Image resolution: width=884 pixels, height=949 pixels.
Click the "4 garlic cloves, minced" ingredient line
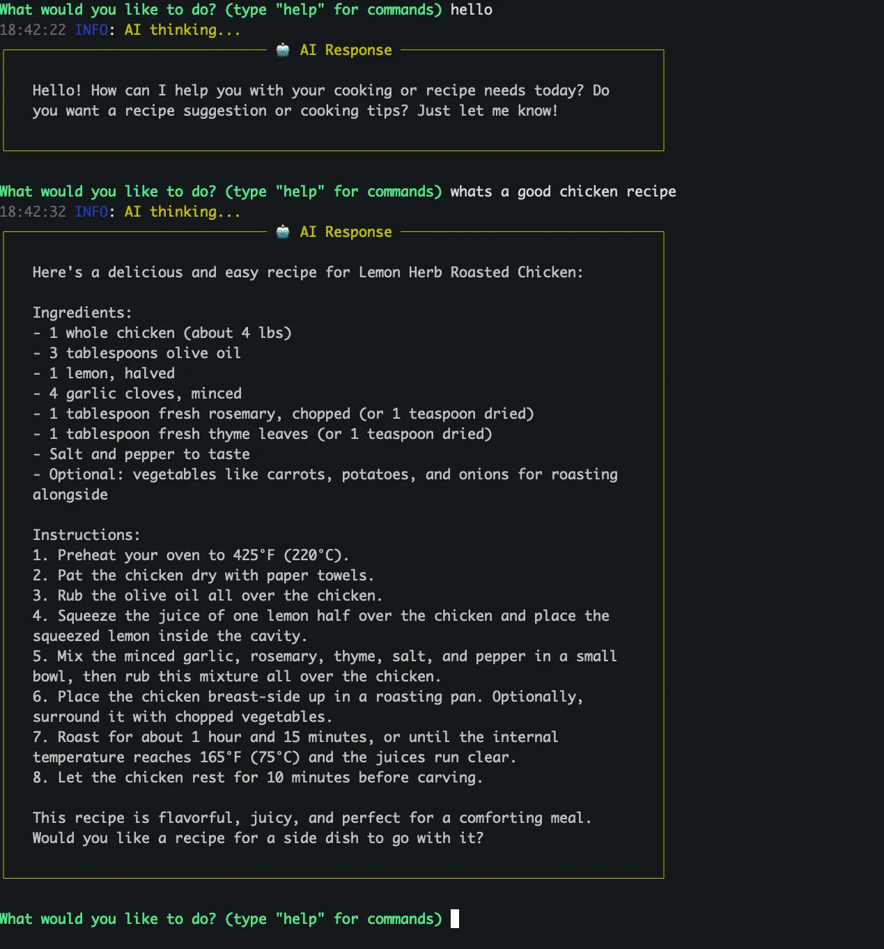pos(145,394)
